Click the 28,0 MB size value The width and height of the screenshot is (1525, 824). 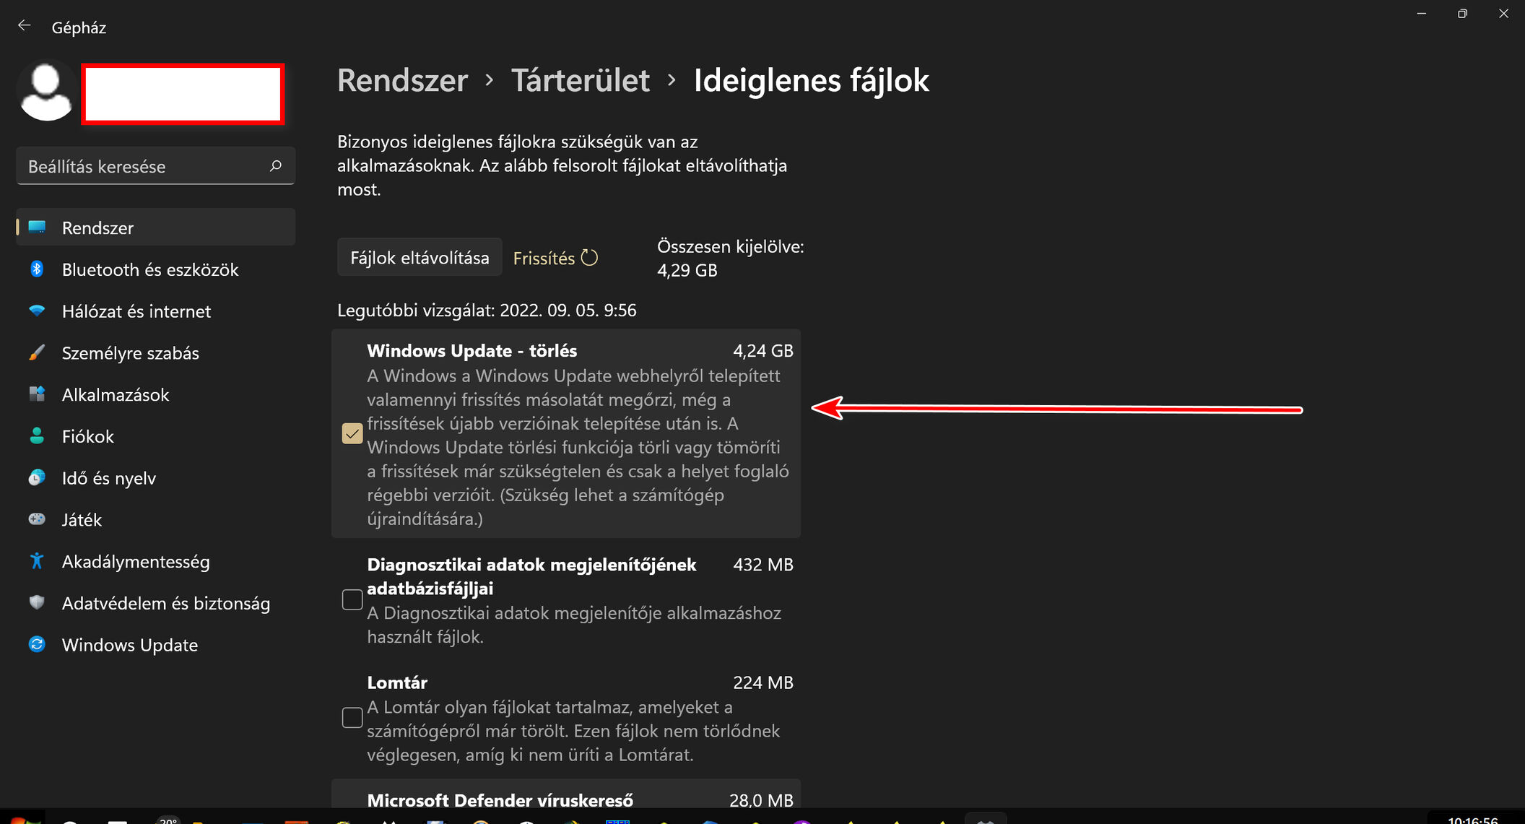pyautogui.click(x=761, y=800)
